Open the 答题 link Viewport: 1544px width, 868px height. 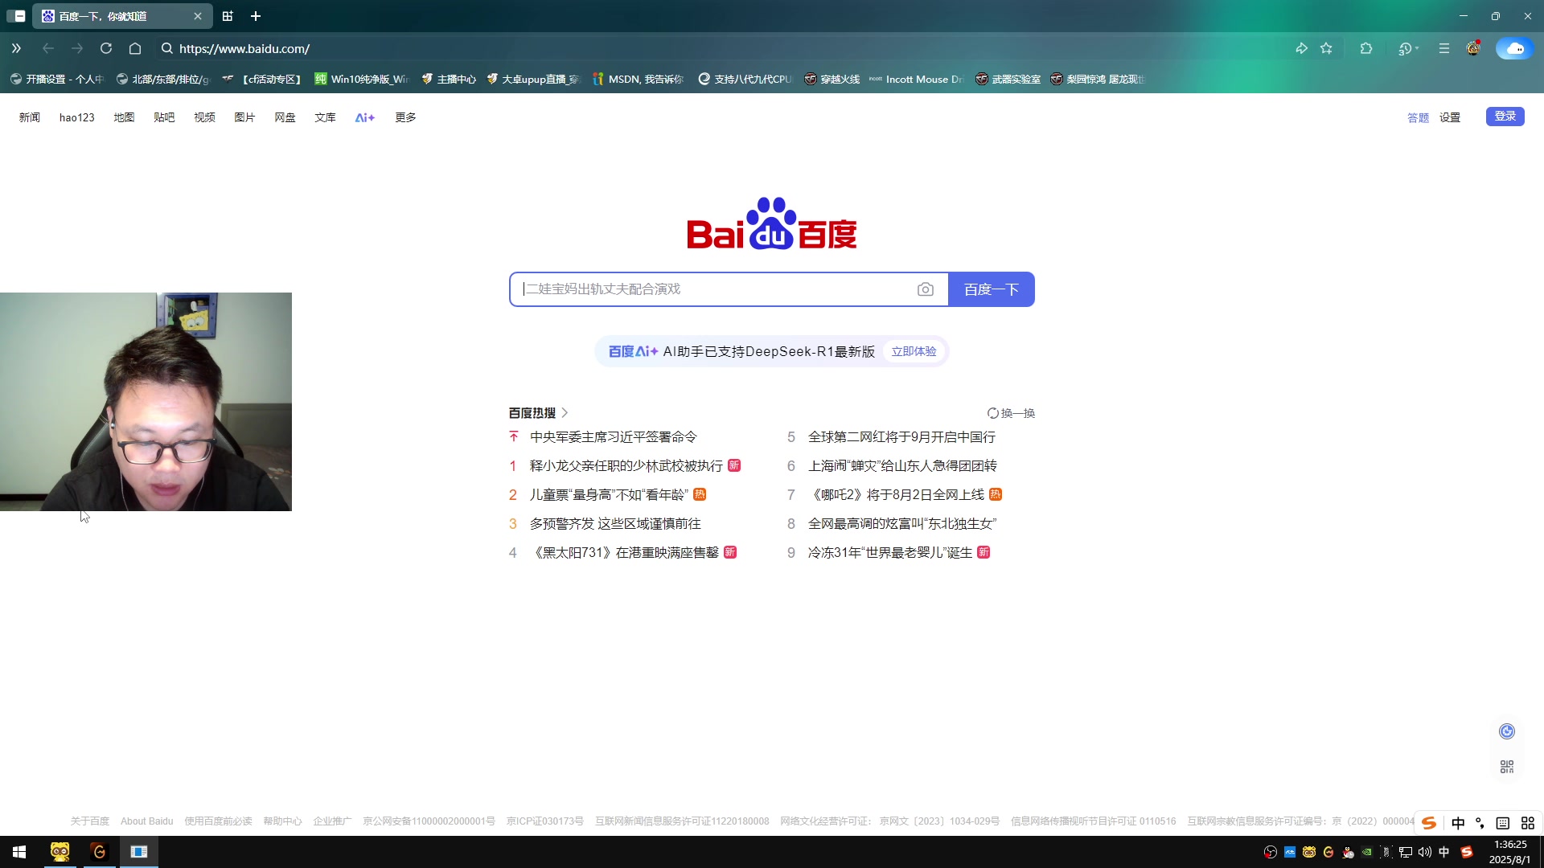coord(1418,117)
